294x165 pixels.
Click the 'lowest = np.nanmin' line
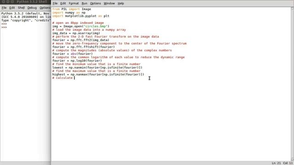(97, 67)
